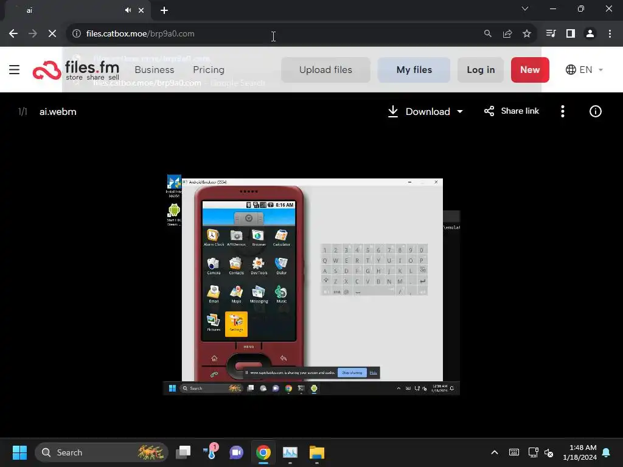The image size is (623, 467).
Task: Switch to Chrome in the taskbar
Action: [x=263, y=452]
